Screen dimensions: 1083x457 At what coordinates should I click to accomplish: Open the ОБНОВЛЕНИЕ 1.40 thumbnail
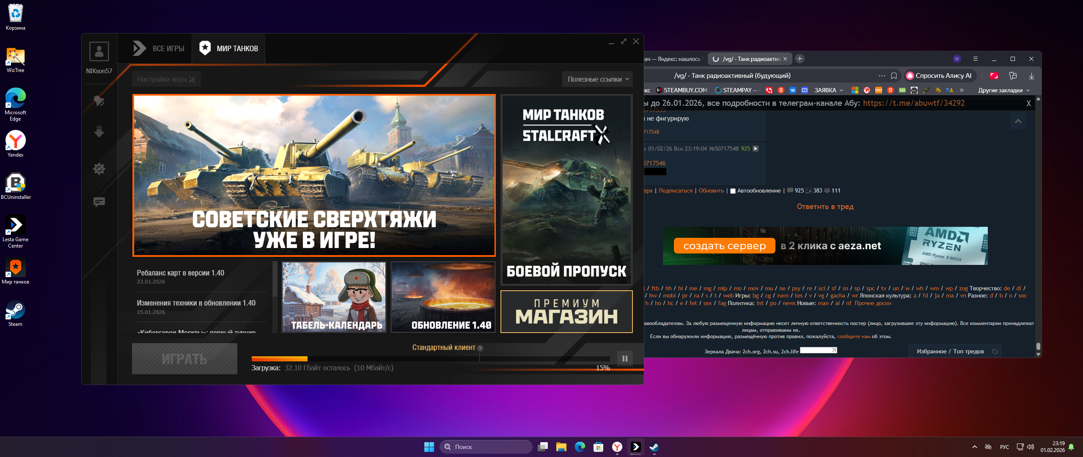(443, 297)
